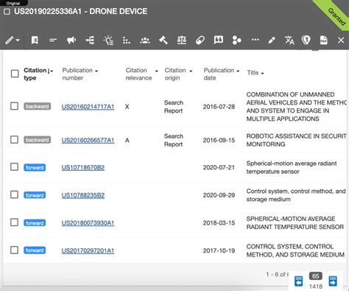
Task: Click forward tag on US20170297201A1 row
Action: (35, 250)
